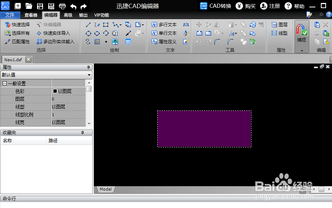The width and height of the screenshot is (332, 208).
Task: Open the 默认值 combo box
Action: 46,75
